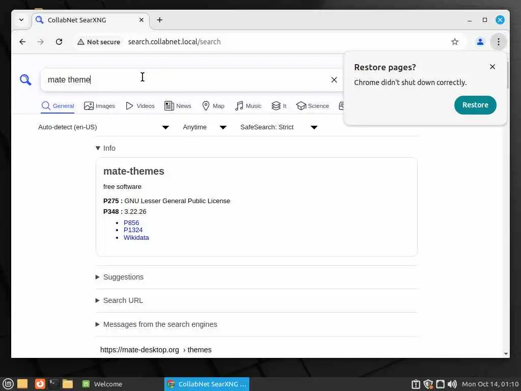Click the Restore button
This screenshot has width=521, height=391.
tap(475, 105)
